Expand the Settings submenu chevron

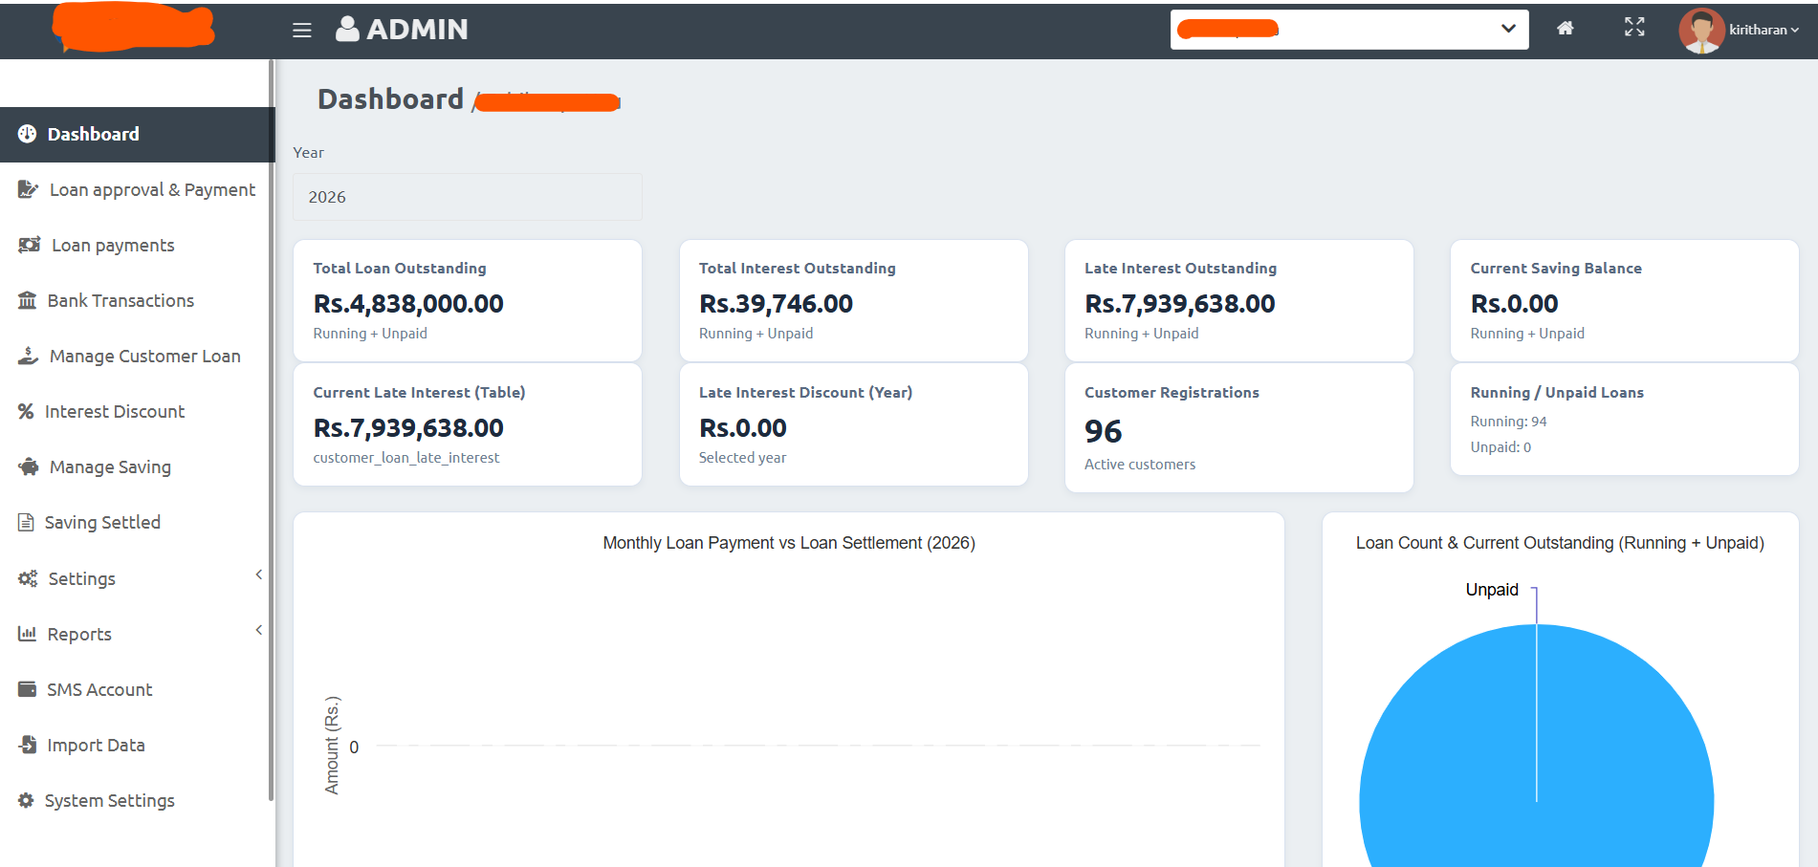(258, 574)
